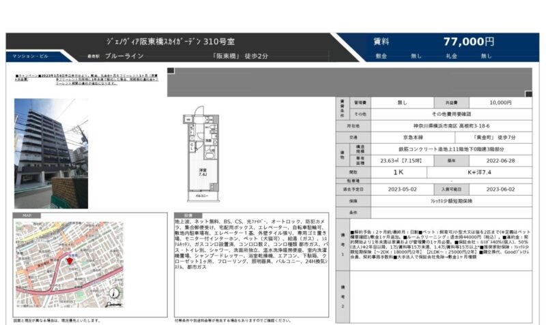The width and height of the screenshot is (546, 325).
Task: Click the 備考 1 remarks text block
Action: tap(441, 253)
